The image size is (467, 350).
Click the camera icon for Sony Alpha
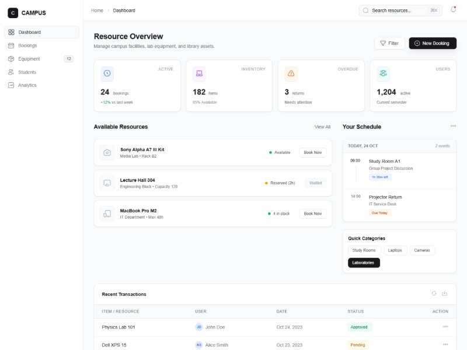tap(107, 153)
